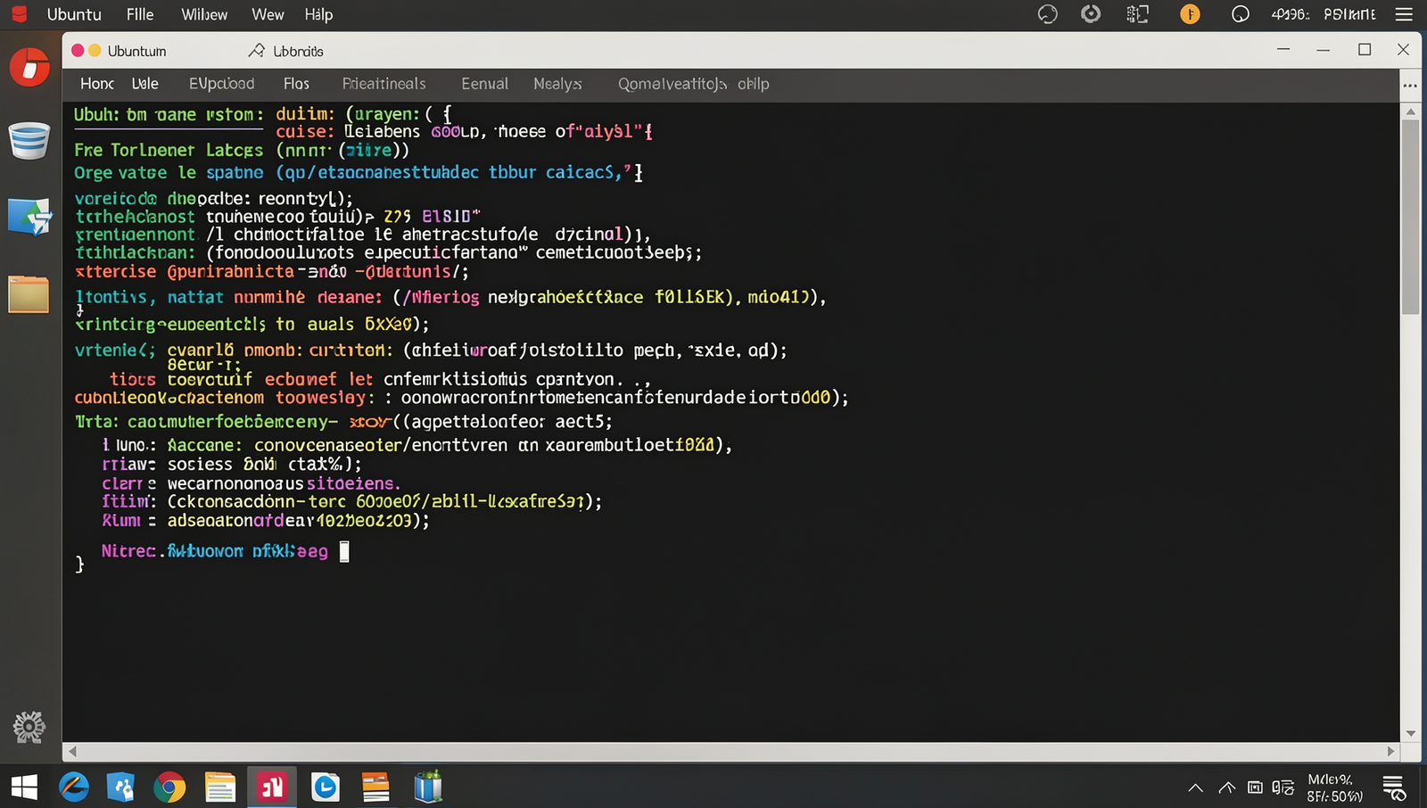
Task: Open the Flos menu
Action: click(x=296, y=84)
